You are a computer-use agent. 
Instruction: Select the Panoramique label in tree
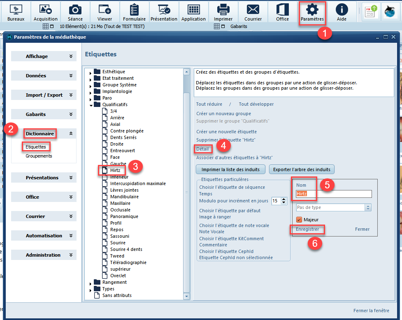pyautogui.click(x=124, y=216)
